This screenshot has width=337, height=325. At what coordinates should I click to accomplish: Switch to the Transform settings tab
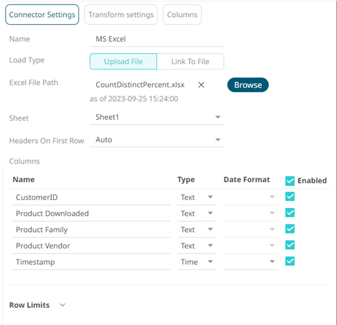coord(121,15)
